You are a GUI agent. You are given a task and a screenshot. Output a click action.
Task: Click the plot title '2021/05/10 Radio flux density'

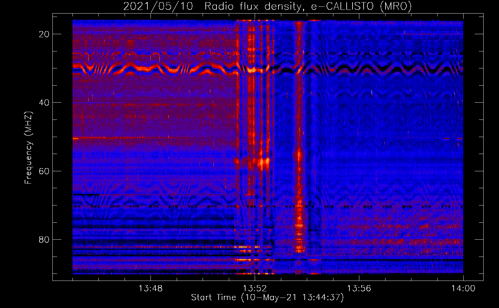click(x=267, y=6)
